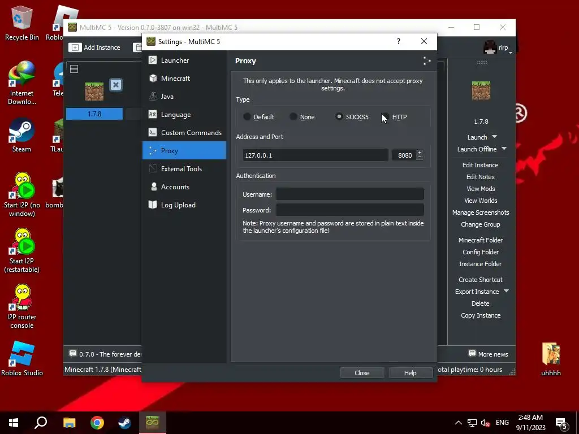Select the SOCKS5 proxy type
The image size is (579, 434).
[x=352, y=117]
